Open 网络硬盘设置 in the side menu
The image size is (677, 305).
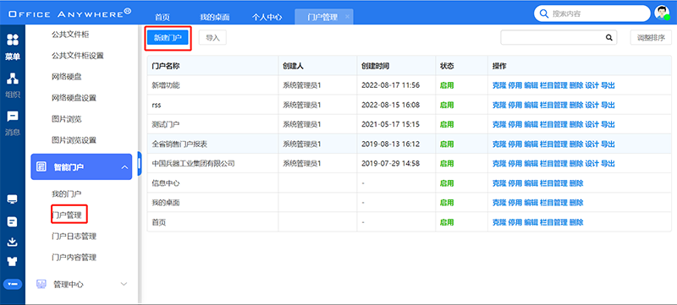74,98
